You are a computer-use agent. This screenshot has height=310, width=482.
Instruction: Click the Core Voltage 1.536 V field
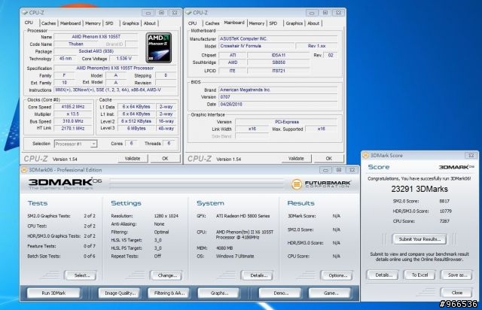coord(124,59)
